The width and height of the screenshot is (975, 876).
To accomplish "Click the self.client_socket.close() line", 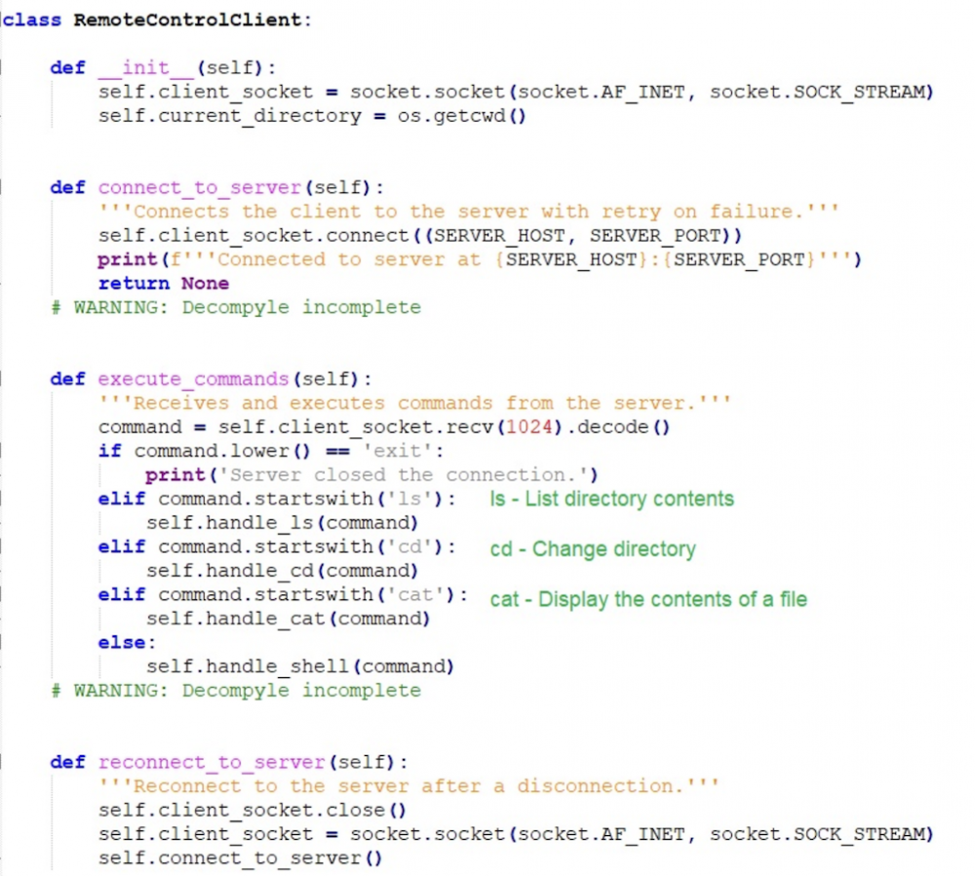I will [x=252, y=810].
